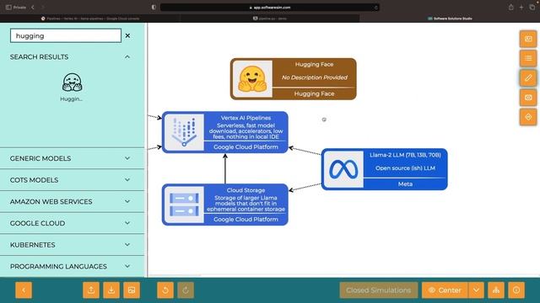This screenshot has width=540, height=303.
Task: Click the hierarchy layout icon in bottom bar
Action: point(496,290)
